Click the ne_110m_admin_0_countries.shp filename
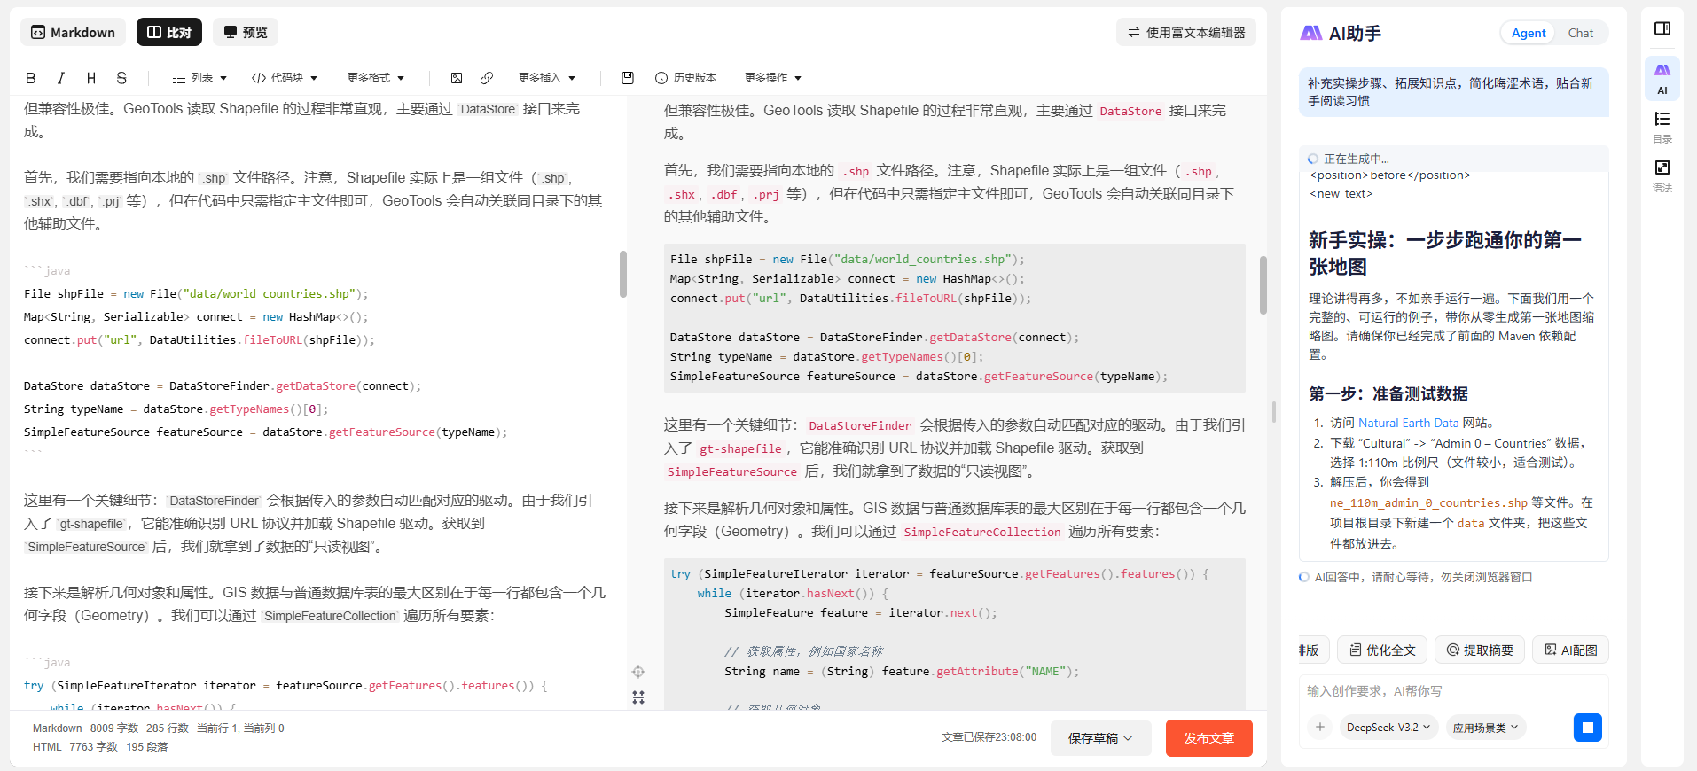Viewport: 1697px width, 771px height. (1428, 502)
